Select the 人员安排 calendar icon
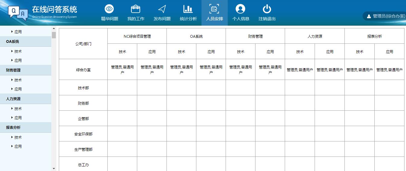Image resolution: width=406 pixels, height=171 pixels. tap(214, 9)
